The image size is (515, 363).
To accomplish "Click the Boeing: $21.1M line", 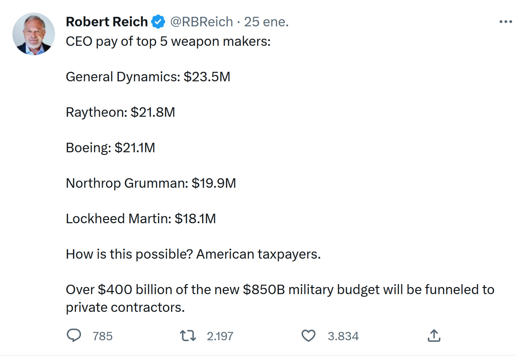I will (110, 148).
